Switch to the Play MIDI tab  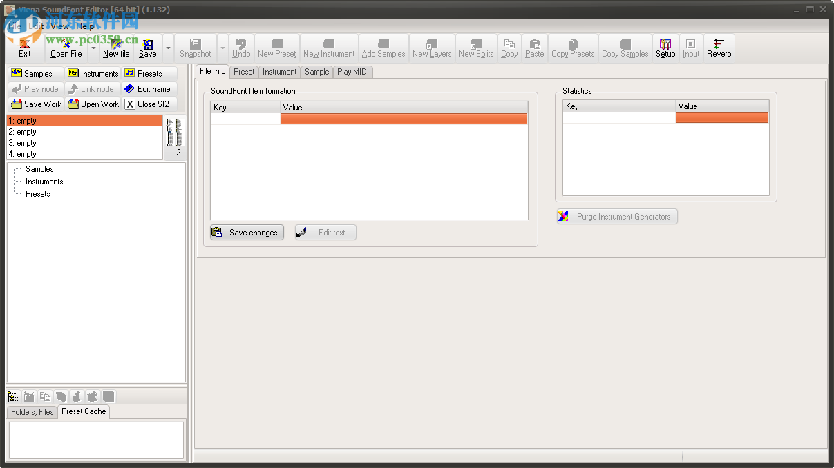click(353, 72)
